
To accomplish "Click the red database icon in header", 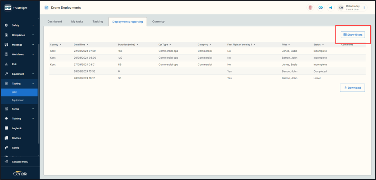I will pos(310,7).
